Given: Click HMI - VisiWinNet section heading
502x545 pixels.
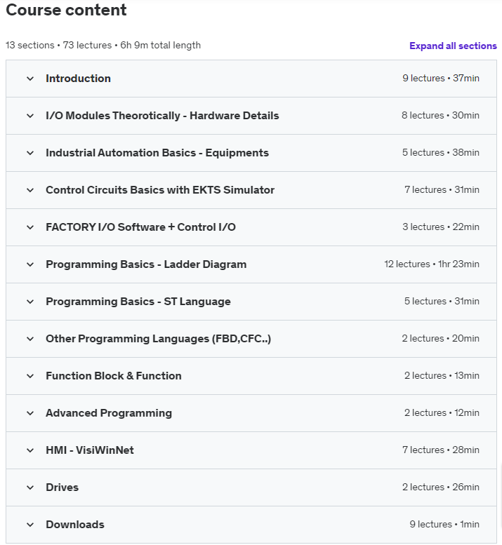Looking at the screenshot, I should 90,450.
